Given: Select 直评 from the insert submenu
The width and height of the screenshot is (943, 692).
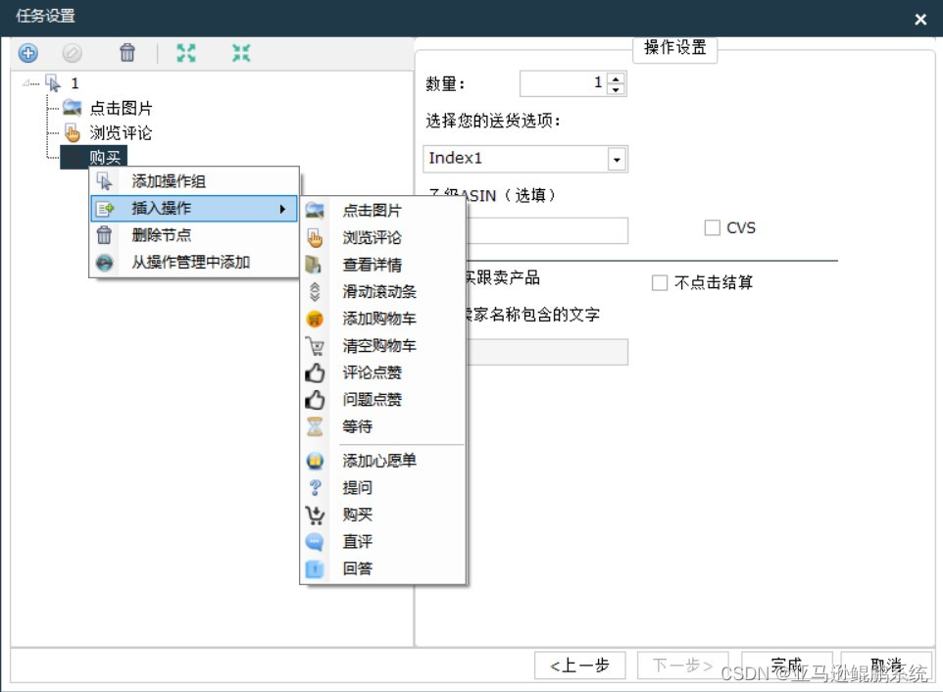Looking at the screenshot, I should (383, 542).
